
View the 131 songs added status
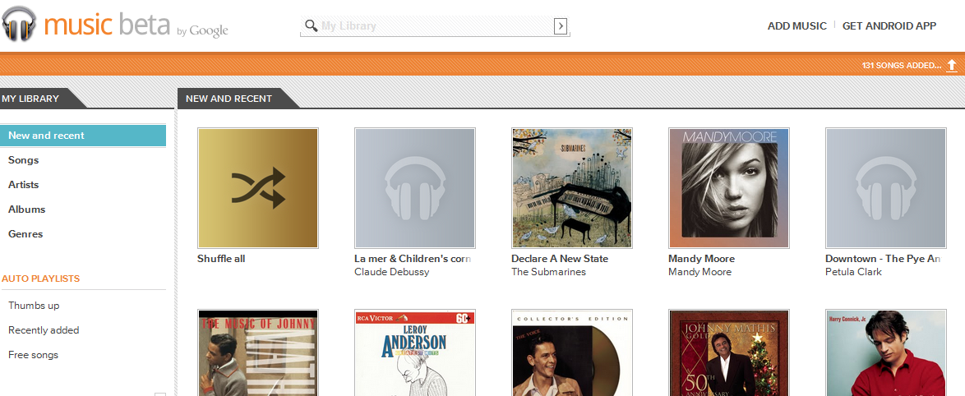902,65
